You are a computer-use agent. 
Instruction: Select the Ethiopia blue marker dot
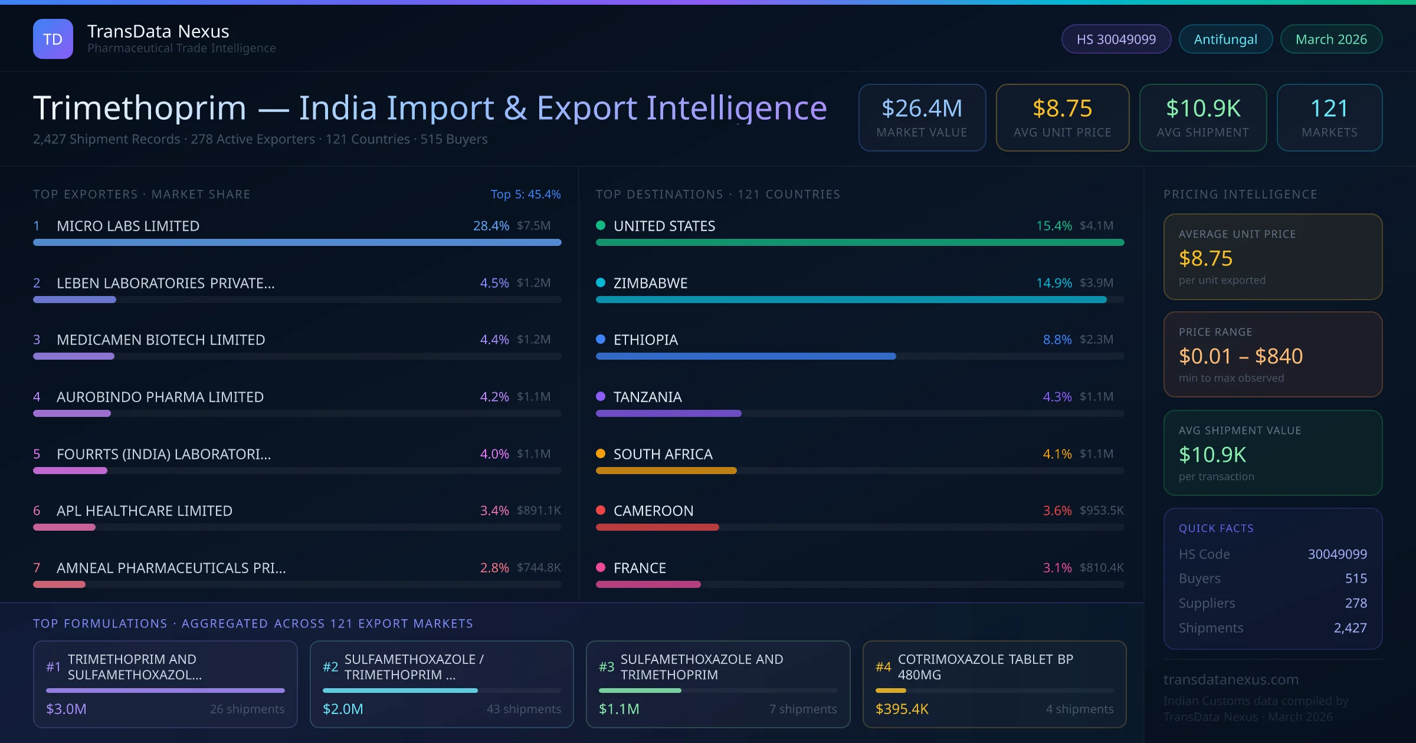pos(601,340)
